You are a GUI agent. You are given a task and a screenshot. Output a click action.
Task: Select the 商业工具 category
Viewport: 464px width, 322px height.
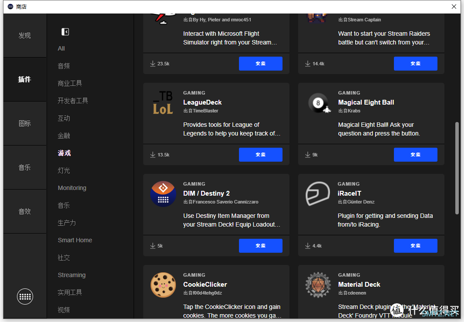click(70, 84)
